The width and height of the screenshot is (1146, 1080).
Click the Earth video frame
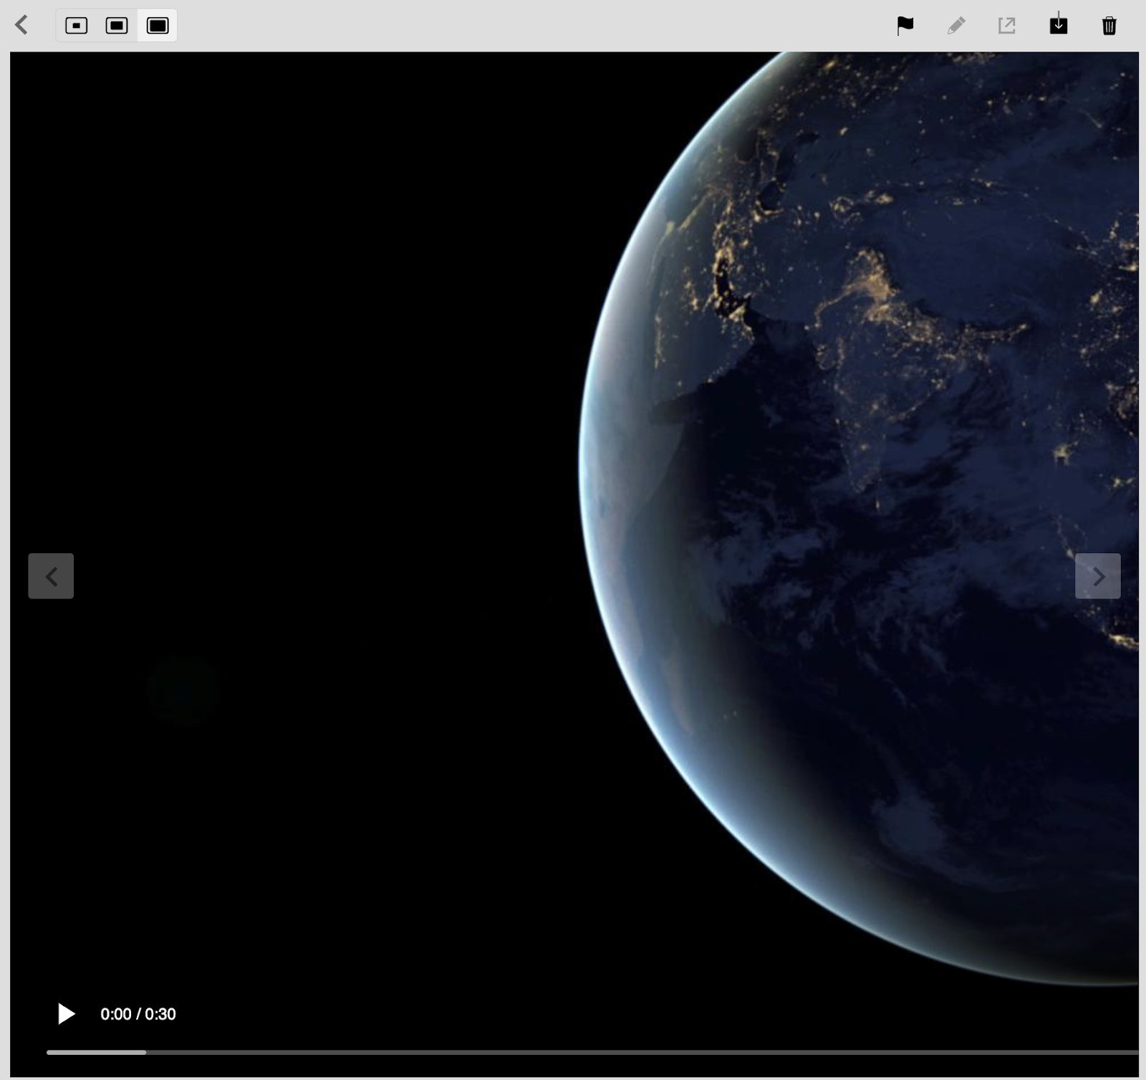coord(574,564)
